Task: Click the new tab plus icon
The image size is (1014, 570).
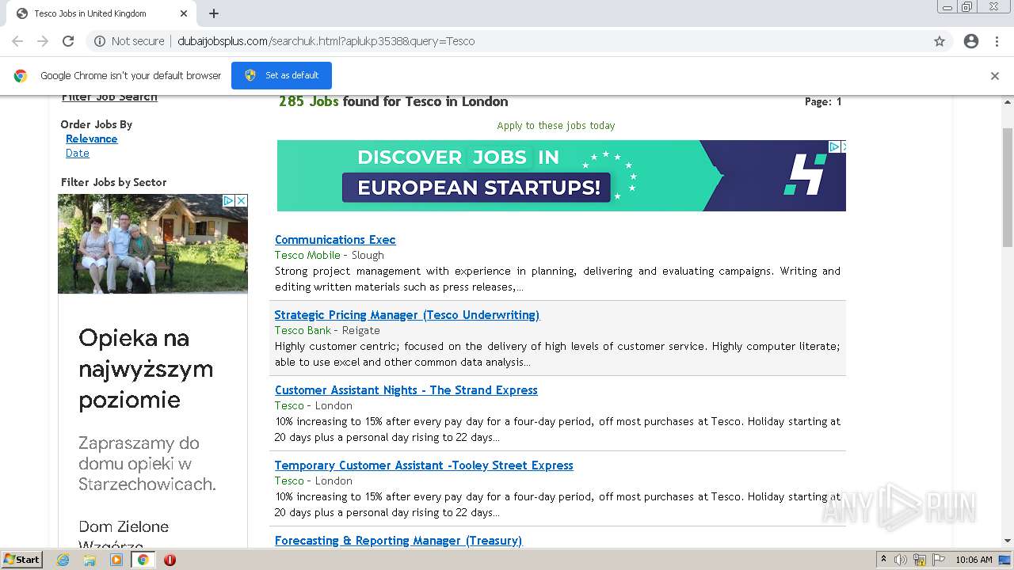Action: coord(214,13)
